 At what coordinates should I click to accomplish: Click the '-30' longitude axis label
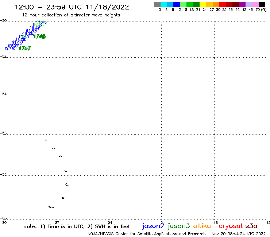point(3,222)
